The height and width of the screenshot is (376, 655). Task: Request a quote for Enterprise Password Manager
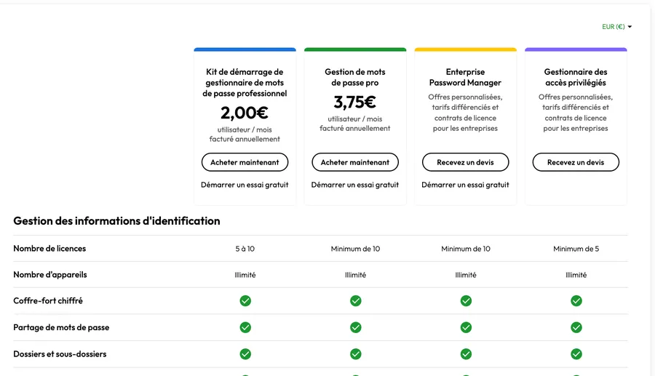click(465, 162)
